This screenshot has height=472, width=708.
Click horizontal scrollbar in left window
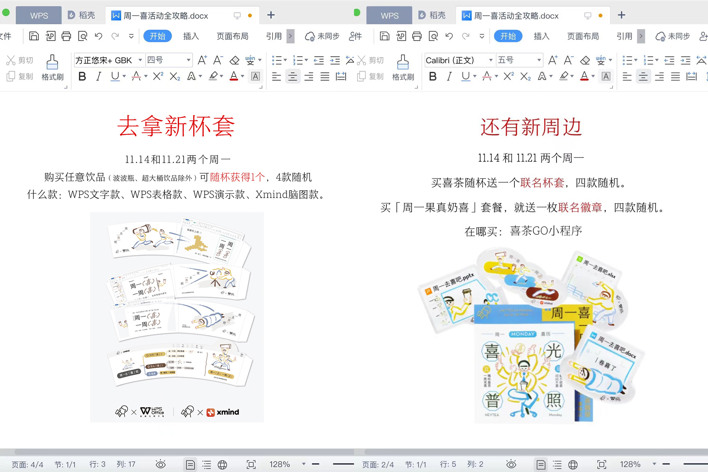point(184,452)
